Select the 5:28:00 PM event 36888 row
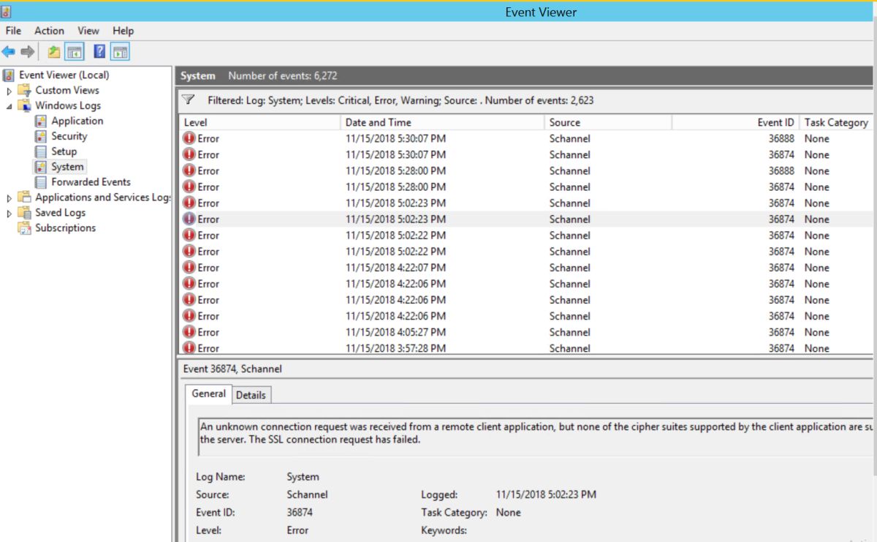This screenshot has height=542, width=877. click(525, 171)
